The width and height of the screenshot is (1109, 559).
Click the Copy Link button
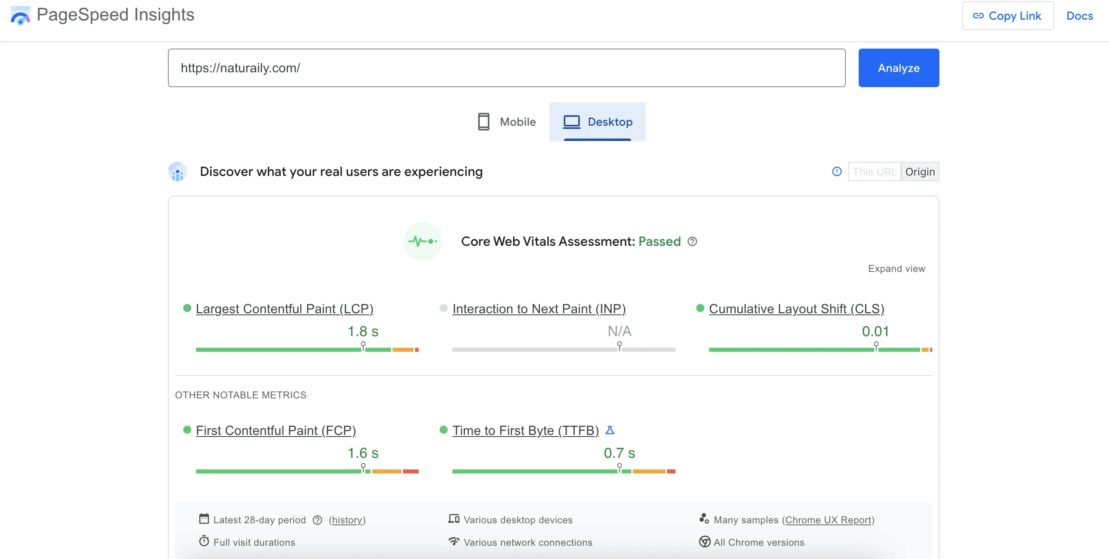(1008, 16)
